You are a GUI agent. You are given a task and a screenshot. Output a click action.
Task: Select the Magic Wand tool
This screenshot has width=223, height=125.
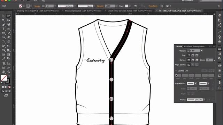click(x=3, y=20)
